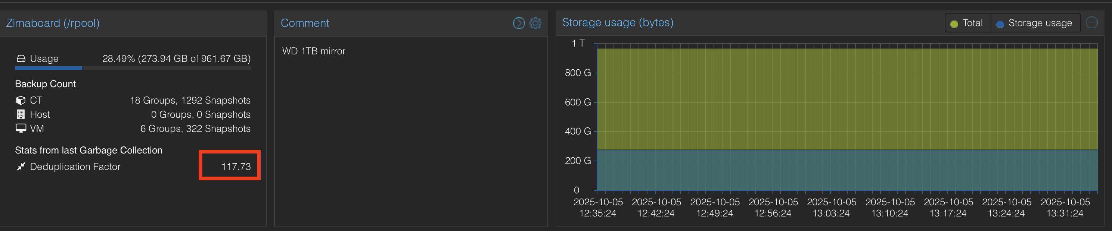Click the Storage usage (bytes) panel title
Image resolution: width=1112 pixels, height=231 pixels.
pos(617,22)
